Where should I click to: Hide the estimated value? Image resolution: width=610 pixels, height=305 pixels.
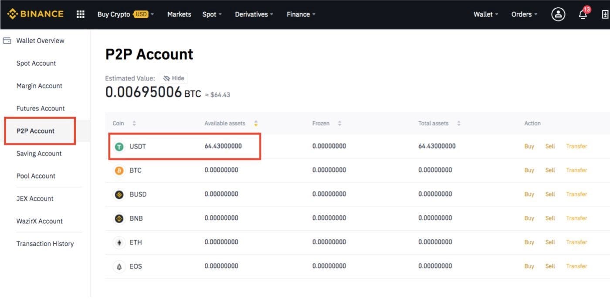click(173, 78)
